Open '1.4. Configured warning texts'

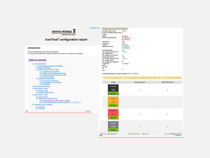pos(45,78)
